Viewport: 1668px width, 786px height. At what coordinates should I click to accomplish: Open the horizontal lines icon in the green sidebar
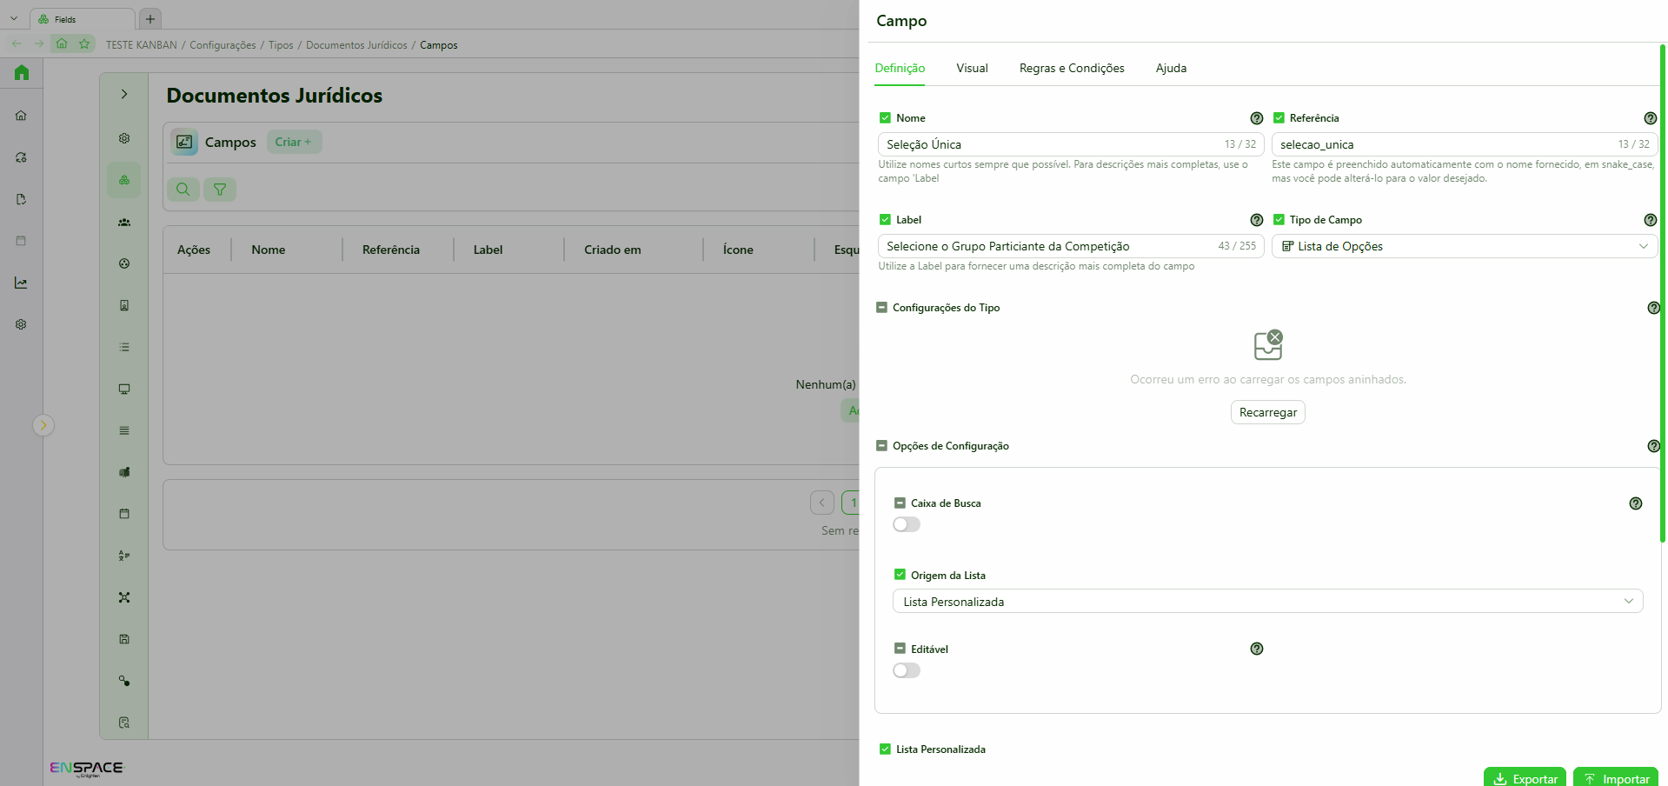(x=124, y=430)
